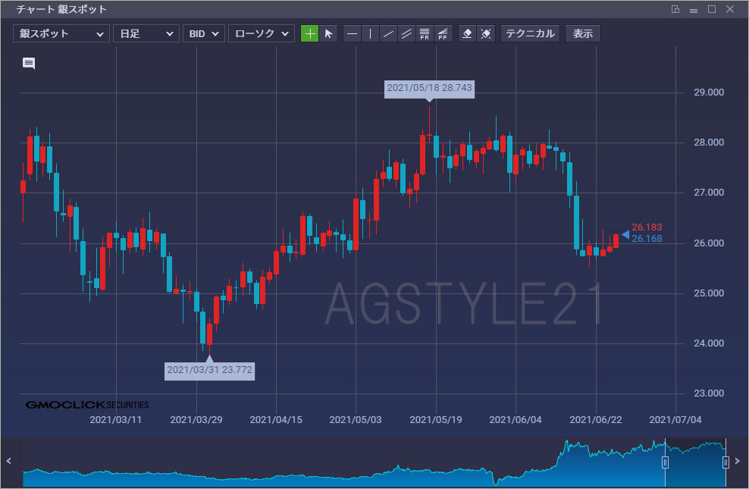Open the ローソク chart type dropdown

click(261, 33)
